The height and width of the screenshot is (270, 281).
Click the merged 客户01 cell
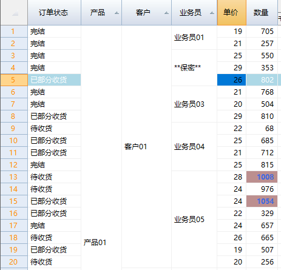coord(146,147)
